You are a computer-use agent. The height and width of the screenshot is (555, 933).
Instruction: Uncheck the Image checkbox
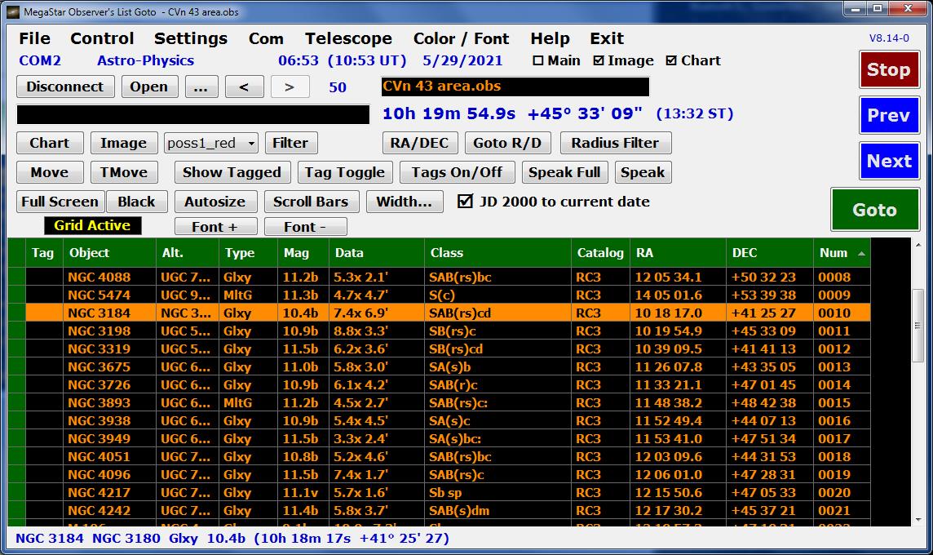click(x=599, y=61)
